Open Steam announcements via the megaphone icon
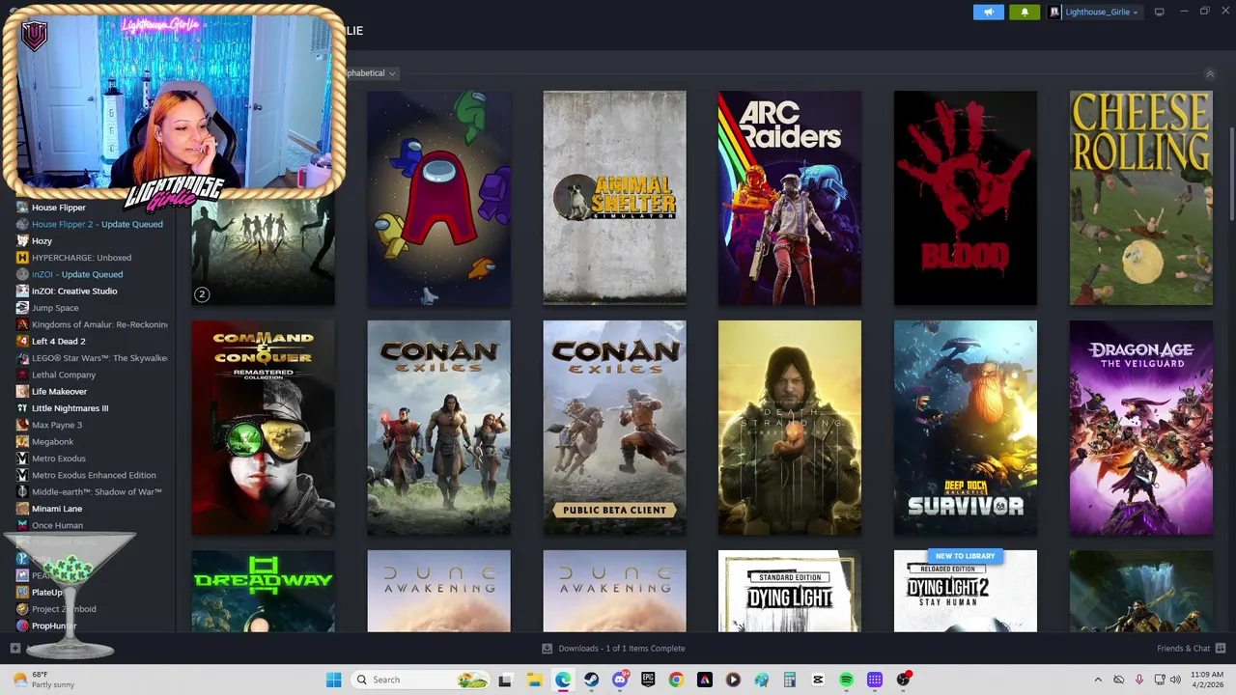Screen dimensions: 1236x695 pyautogui.click(x=988, y=12)
